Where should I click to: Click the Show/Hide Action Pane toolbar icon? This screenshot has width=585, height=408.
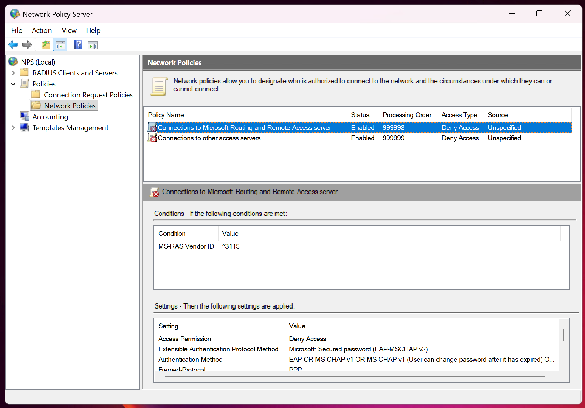pos(92,44)
